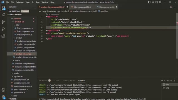Viewport: 178px width, 100px height.
Task: Open the View menu
Action: click(28, 2)
